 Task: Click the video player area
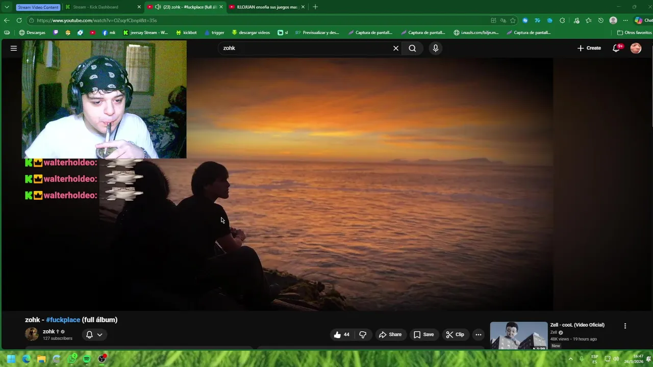326,183
